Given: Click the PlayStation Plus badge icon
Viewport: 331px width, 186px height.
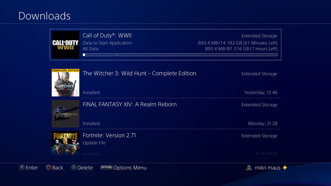Looking at the screenshot, I should [x=285, y=168].
